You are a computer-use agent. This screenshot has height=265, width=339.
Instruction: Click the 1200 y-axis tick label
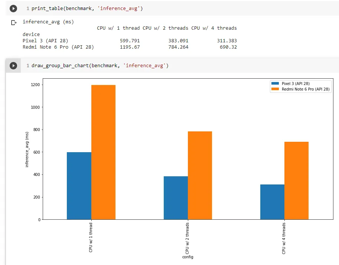click(x=35, y=85)
